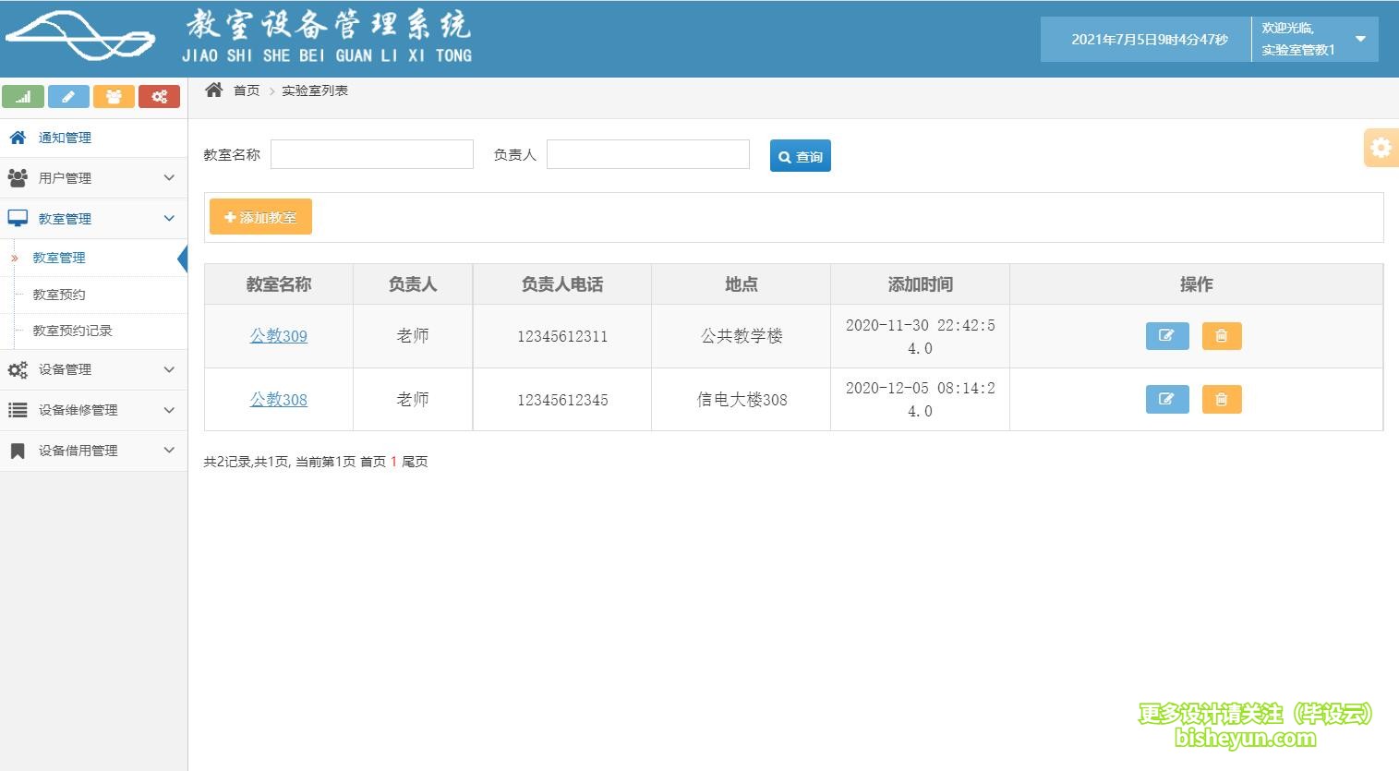Click the 添加教室 button
The height and width of the screenshot is (771, 1399).
point(259,216)
